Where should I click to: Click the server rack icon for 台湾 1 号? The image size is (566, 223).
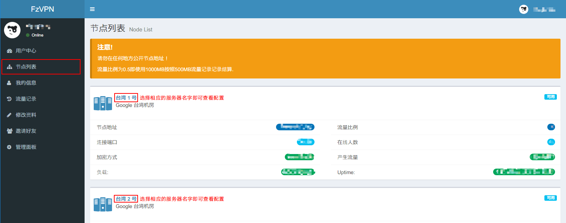tap(103, 103)
